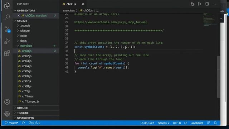
Task: Split the editor right
Action: [207, 4]
